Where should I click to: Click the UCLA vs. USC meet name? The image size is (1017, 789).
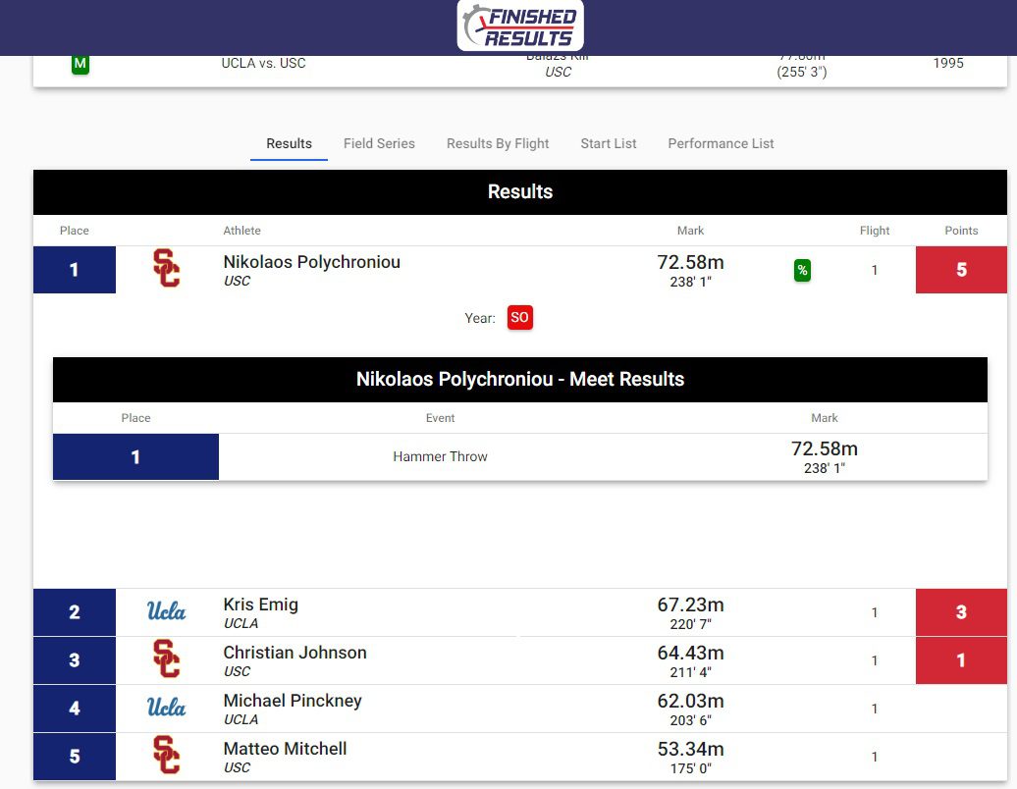pos(263,64)
